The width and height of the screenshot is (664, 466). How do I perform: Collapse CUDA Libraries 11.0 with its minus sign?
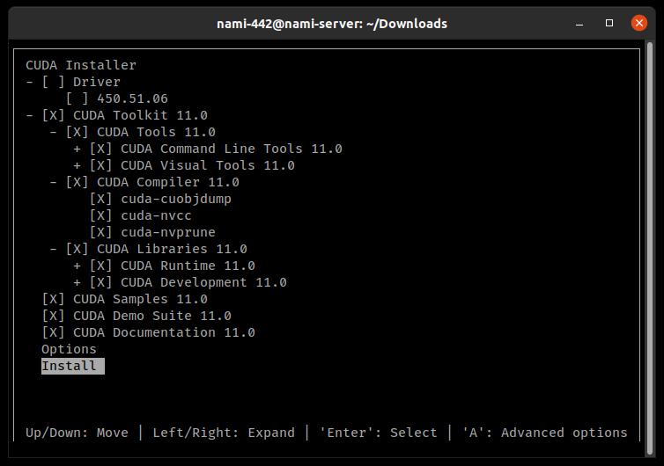pos(53,249)
